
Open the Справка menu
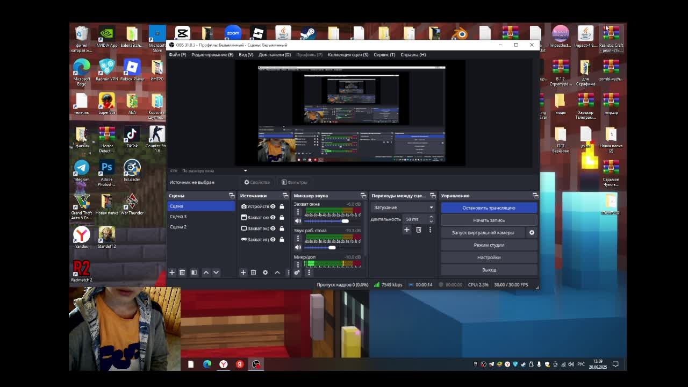pos(413,54)
